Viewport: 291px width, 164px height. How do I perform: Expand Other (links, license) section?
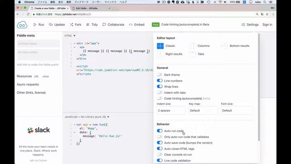click(x=31, y=92)
